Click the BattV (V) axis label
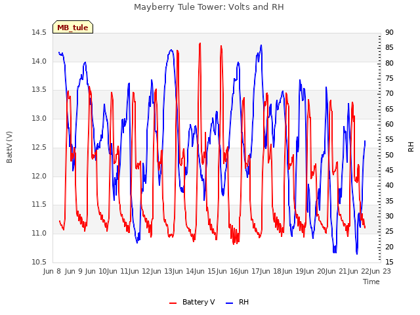This screenshot has width=420, height=315. point(9,147)
